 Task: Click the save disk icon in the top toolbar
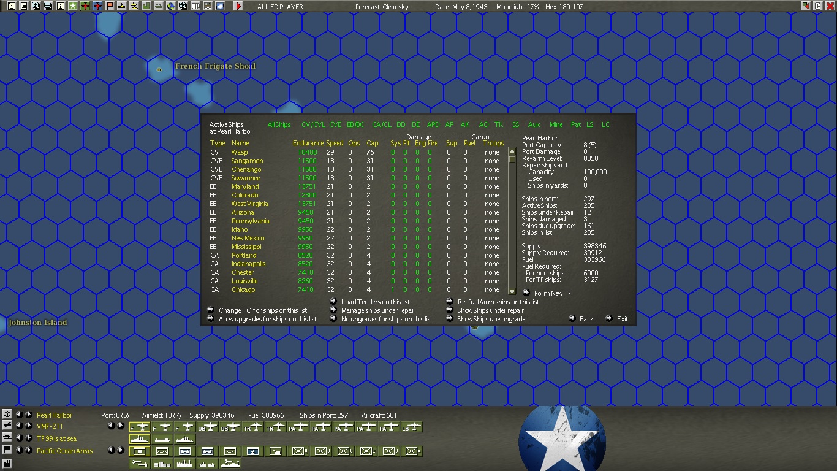[12, 6]
